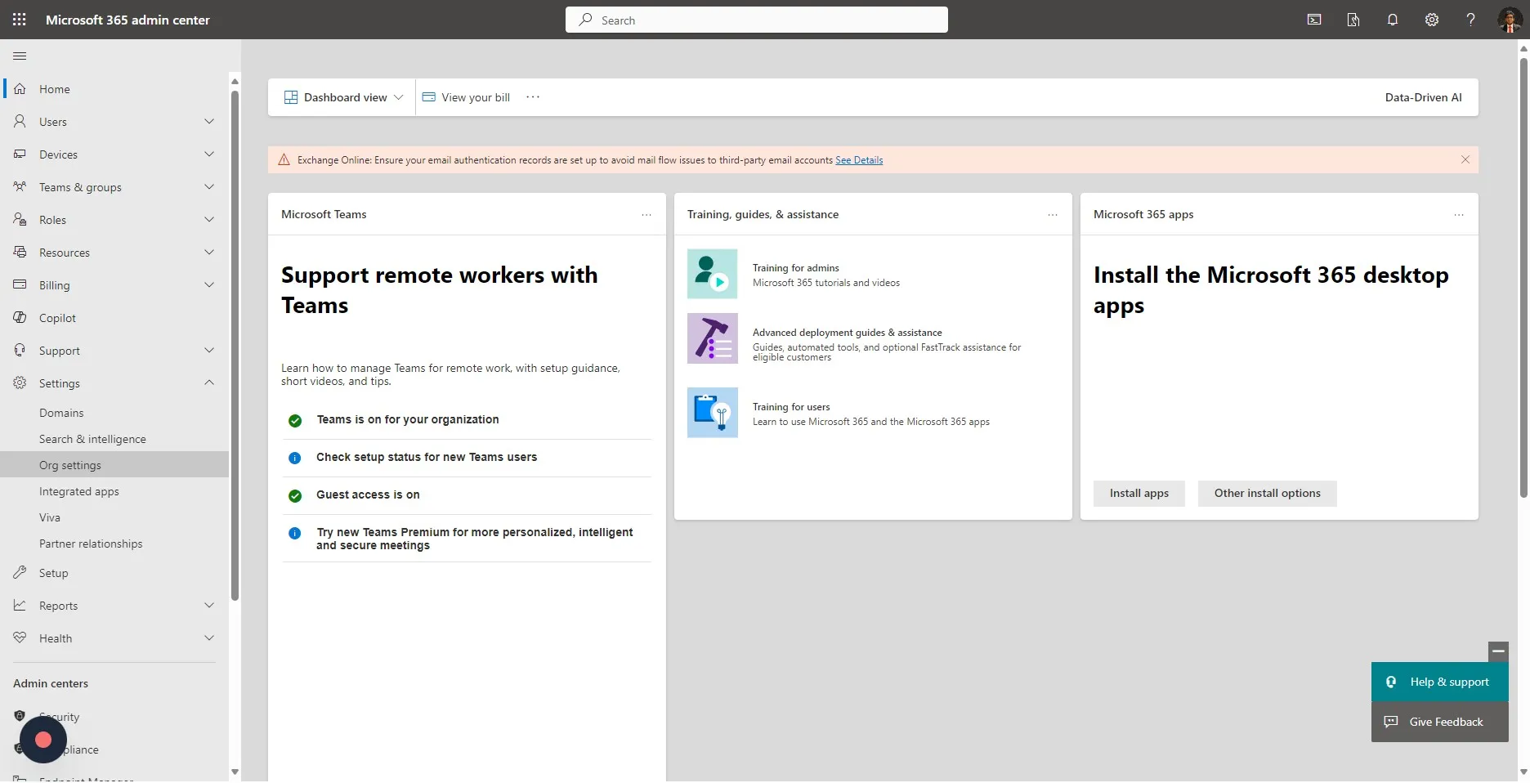1530x783 pixels.
Task: Click See Details link in alert
Action: pos(859,160)
